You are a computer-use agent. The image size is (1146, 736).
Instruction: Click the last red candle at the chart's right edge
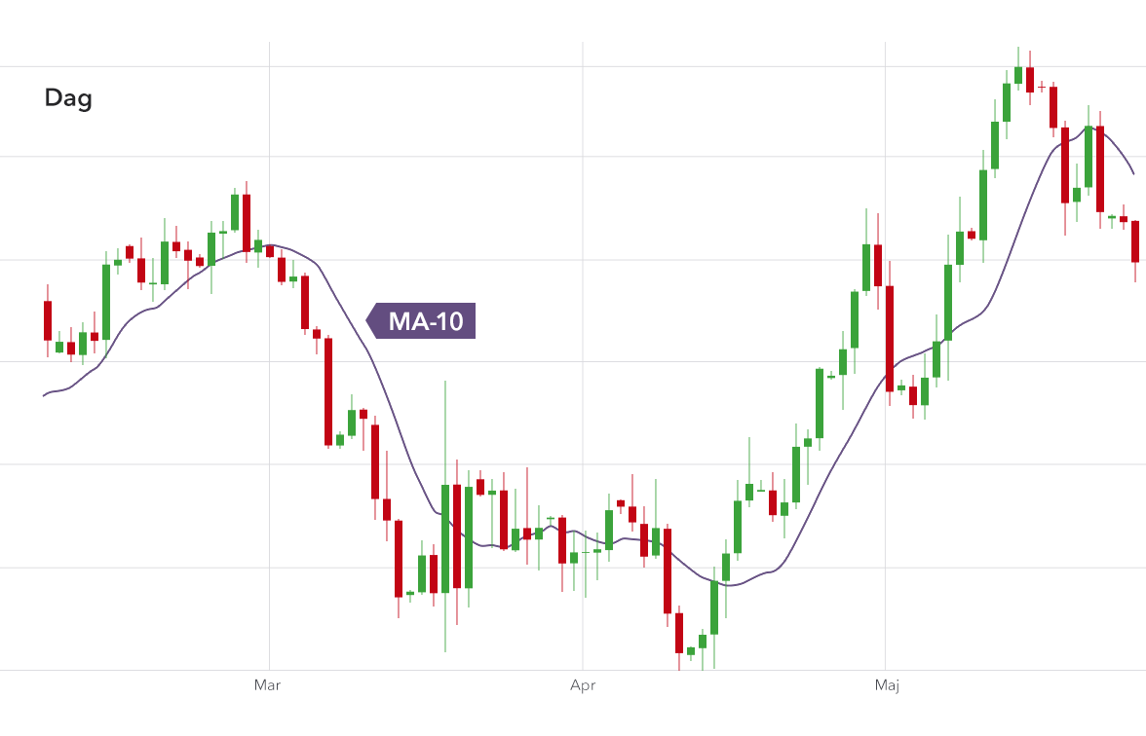tap(1135, 241)
